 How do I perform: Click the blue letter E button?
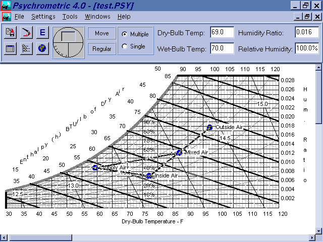(42, 32)
